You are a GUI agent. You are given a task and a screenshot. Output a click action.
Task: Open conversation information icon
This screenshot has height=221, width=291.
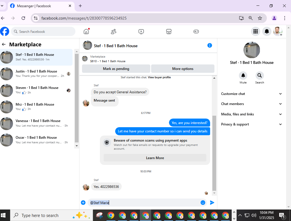[210, 45]
